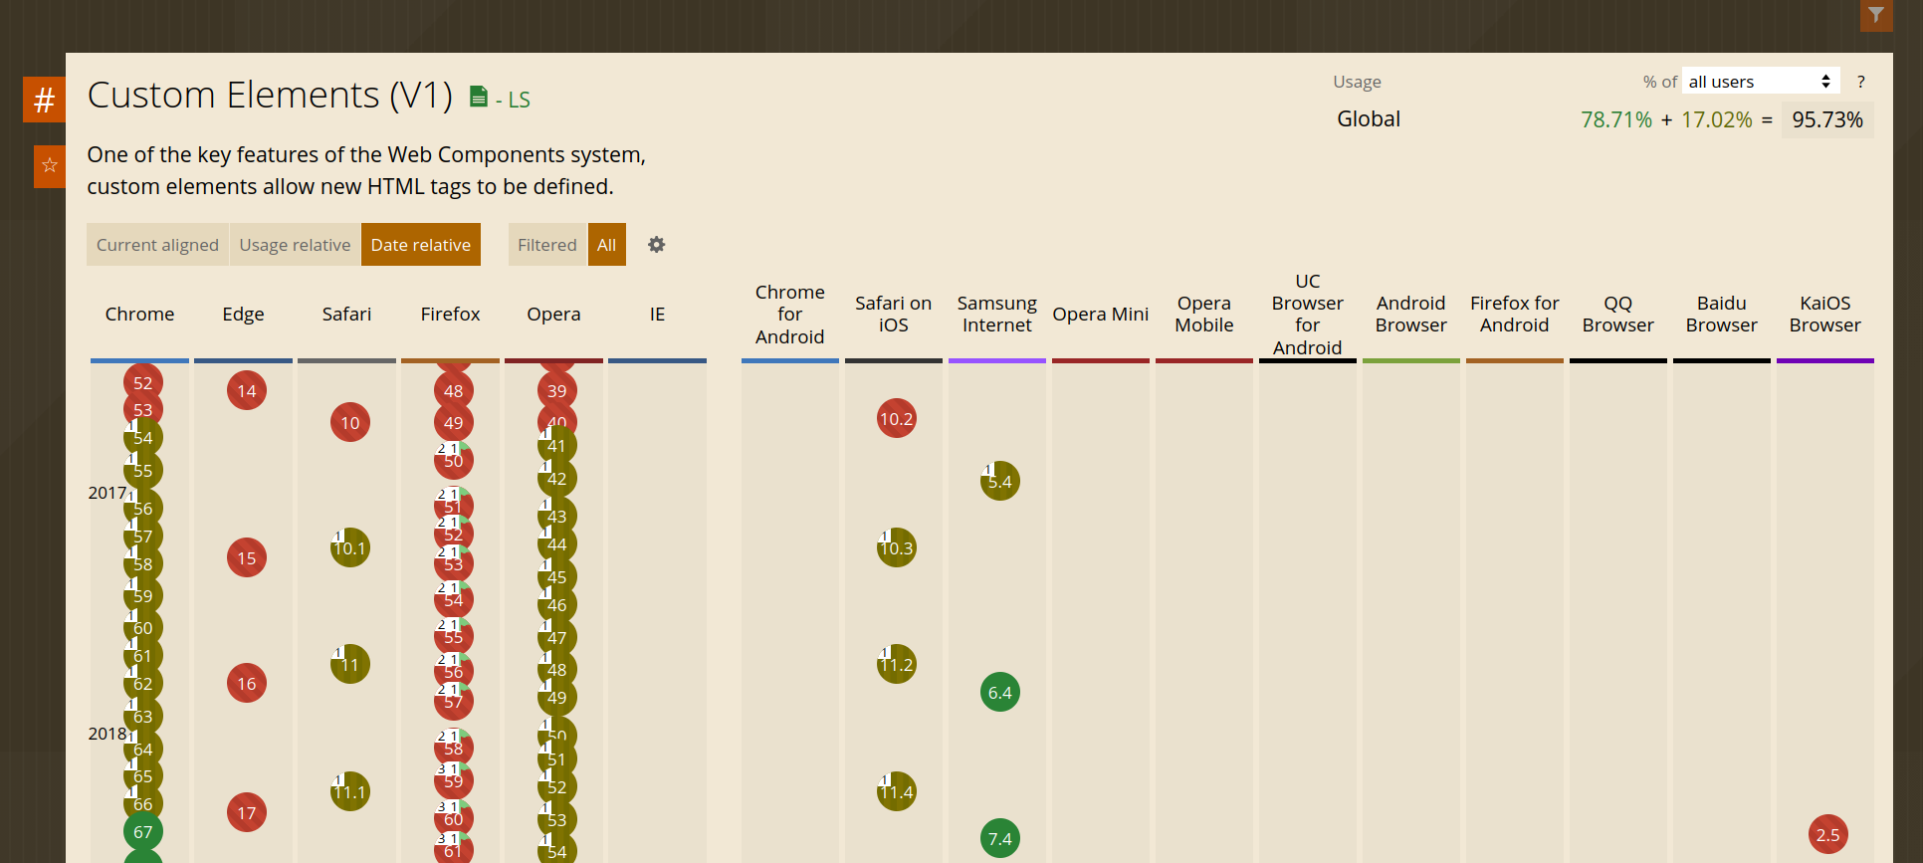
Task: Click the 95.73% total usage value
Action: pyautogui.click(x=1827, y=119)
